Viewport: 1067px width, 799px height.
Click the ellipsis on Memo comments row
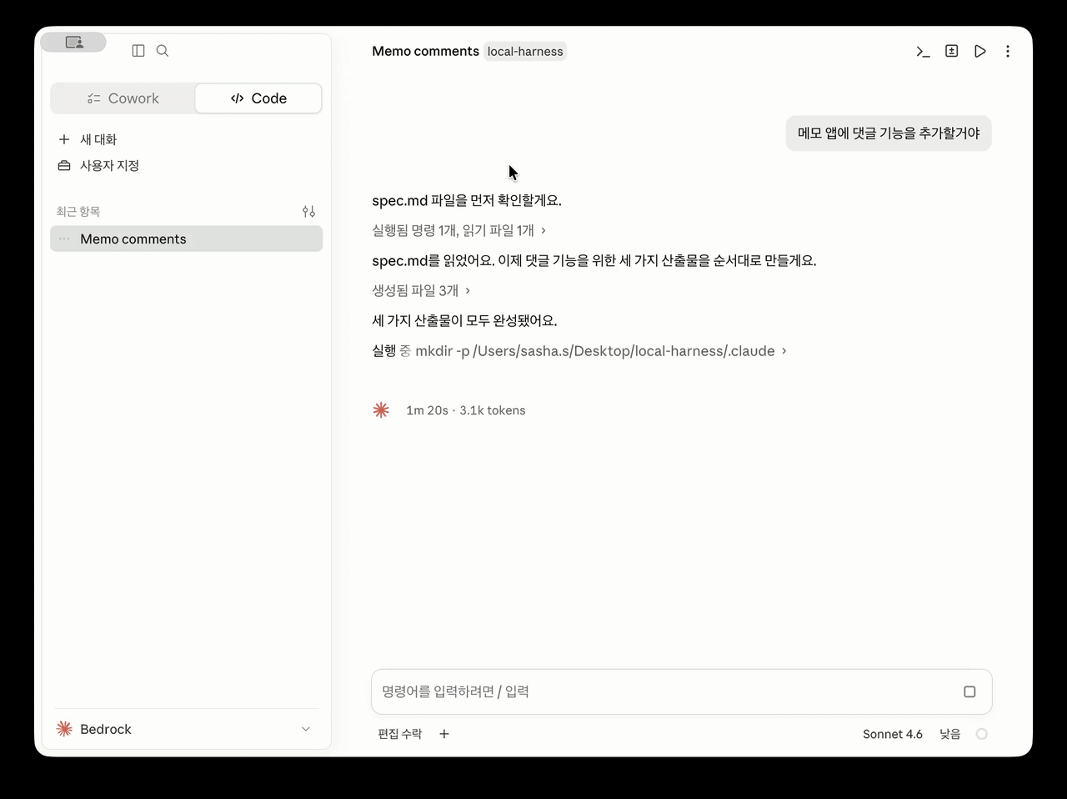click(64, 239)
